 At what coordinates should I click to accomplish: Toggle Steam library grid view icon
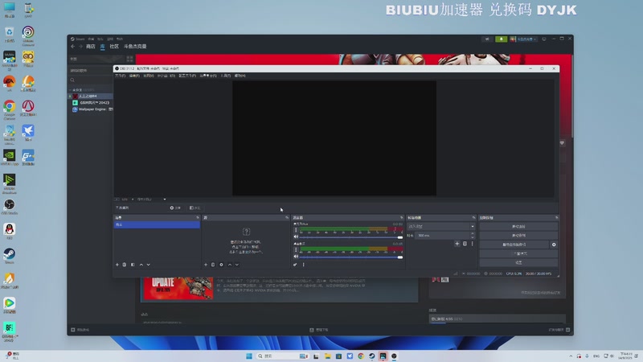coord(129,59)
